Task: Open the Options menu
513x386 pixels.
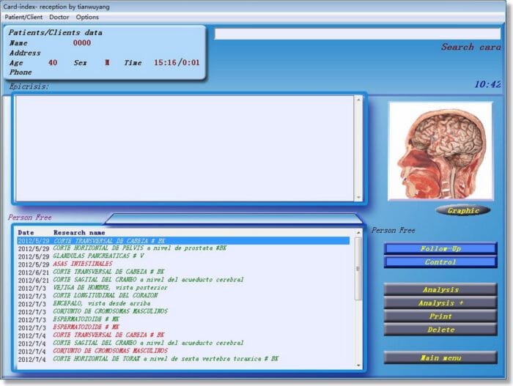Action: pyautogui.click(x=87, y=17)
